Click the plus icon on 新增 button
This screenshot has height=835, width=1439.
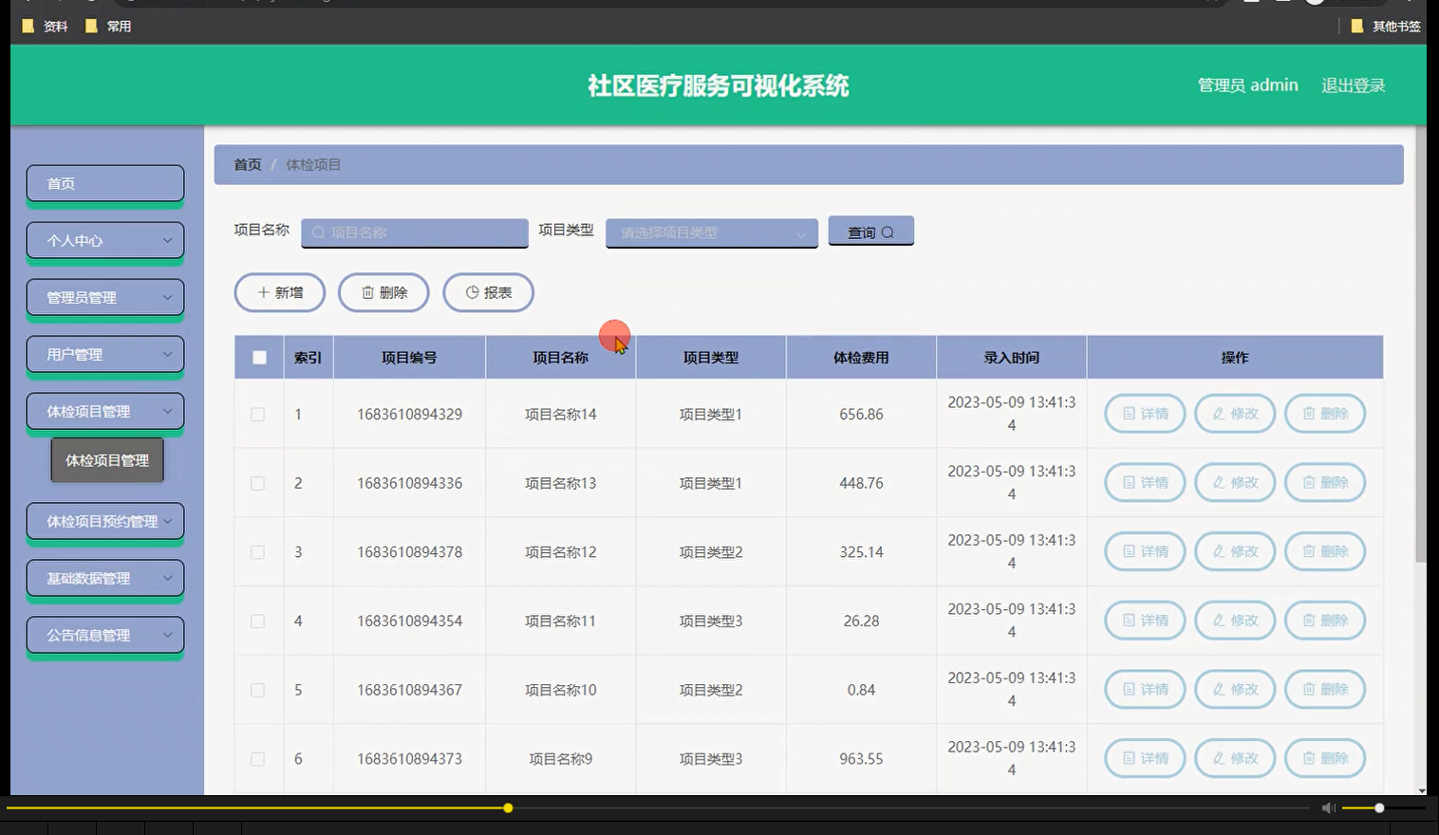click(x=265, y=292)
